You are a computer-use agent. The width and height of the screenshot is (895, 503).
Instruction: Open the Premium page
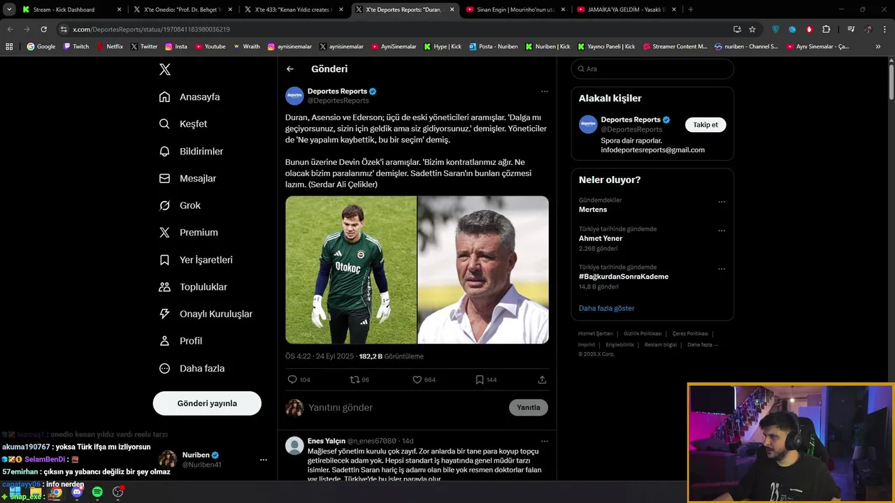click(188, 233)
